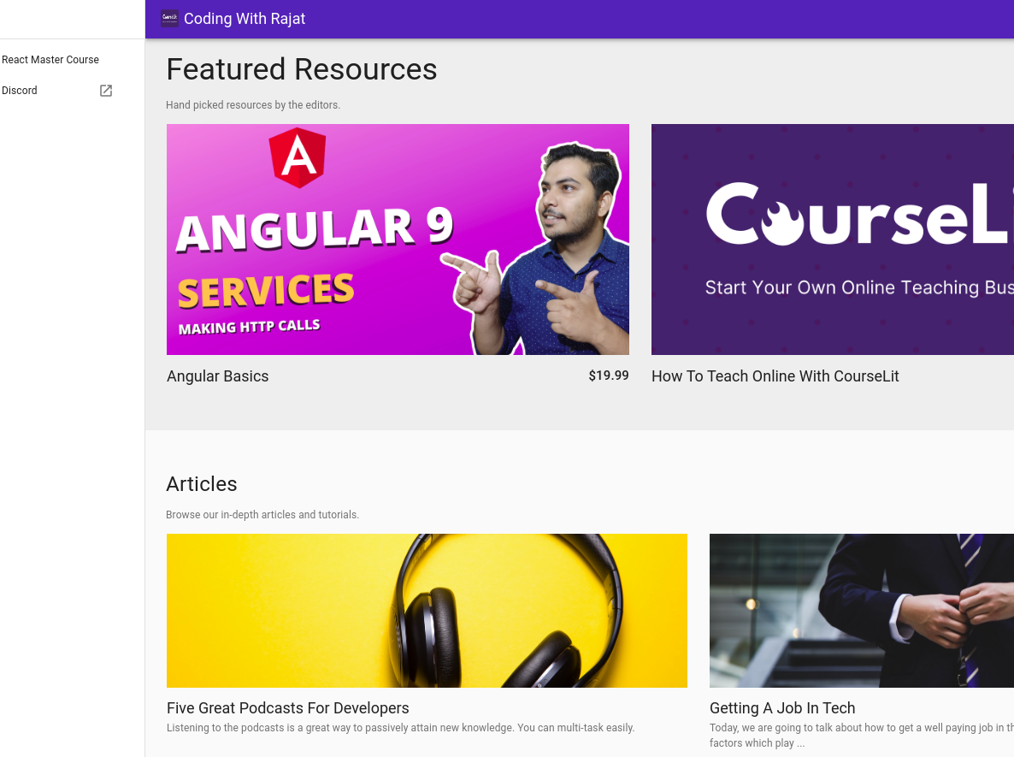This screenshot has width=1014, height=757.
Task: Open How To Teach Online With CourseLit
Action: [x=775, y=376]
